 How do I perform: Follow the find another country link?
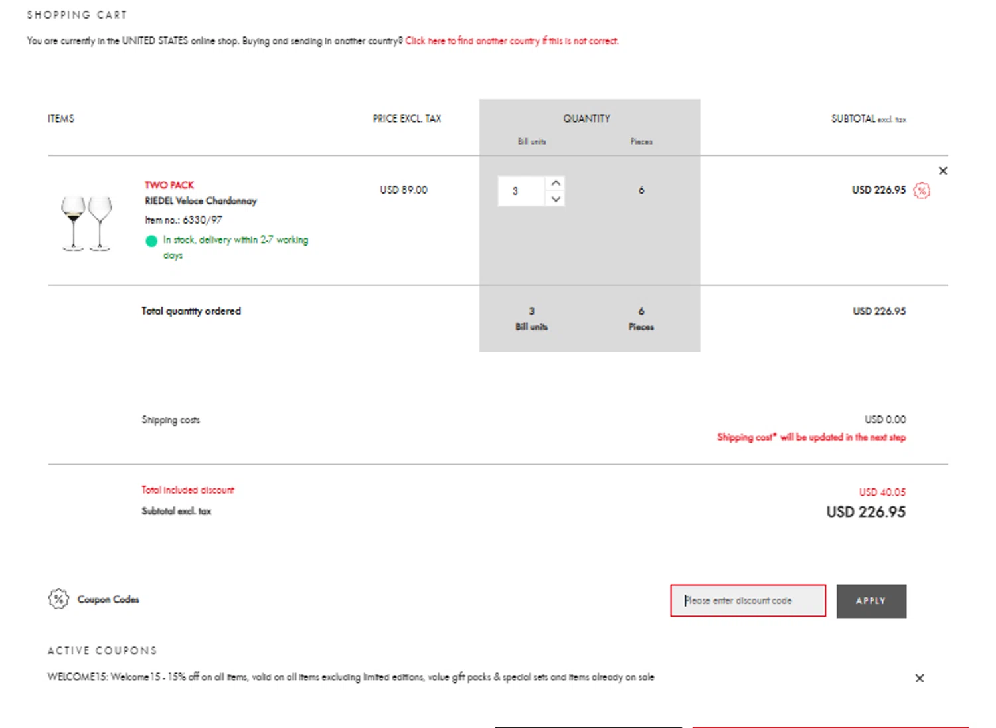tap(512, 41)
